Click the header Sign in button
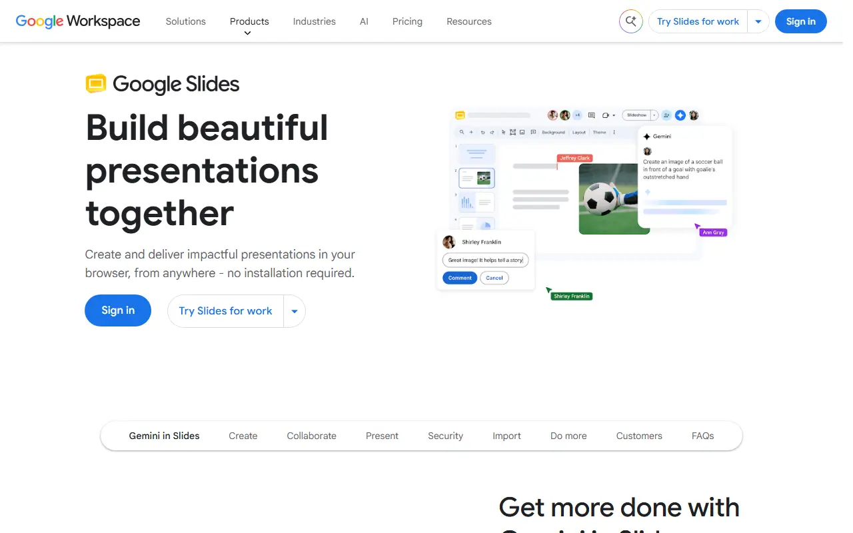 [800, 21]
